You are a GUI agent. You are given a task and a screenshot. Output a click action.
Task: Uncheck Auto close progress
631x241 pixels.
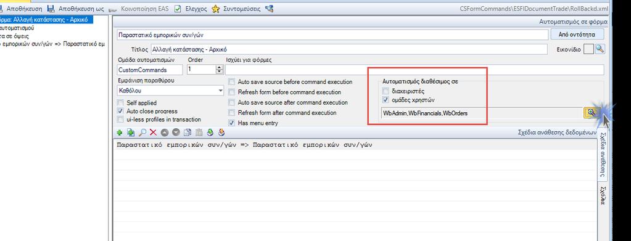pos(120,111)
